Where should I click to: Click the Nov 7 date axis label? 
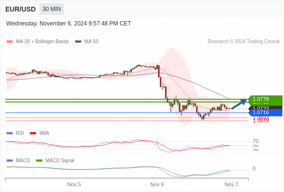pyautogui.click(x=232, y=184)
